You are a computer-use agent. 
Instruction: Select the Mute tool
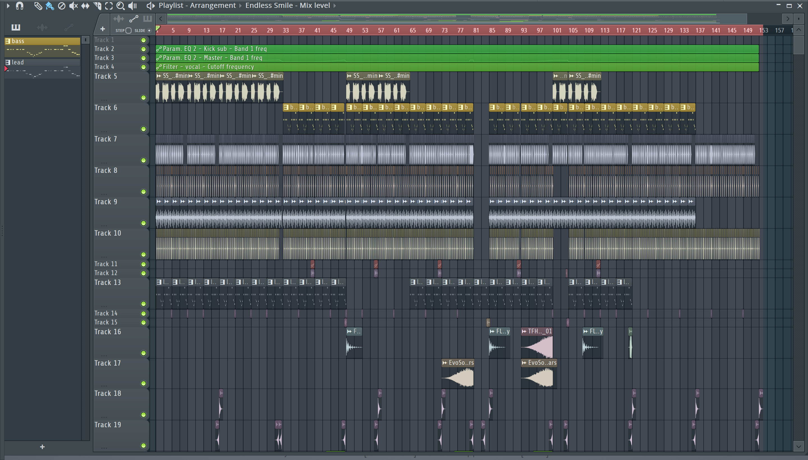point(74,6)
